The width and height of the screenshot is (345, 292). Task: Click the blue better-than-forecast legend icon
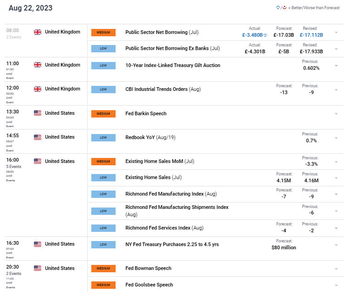[x=278, y=7]
